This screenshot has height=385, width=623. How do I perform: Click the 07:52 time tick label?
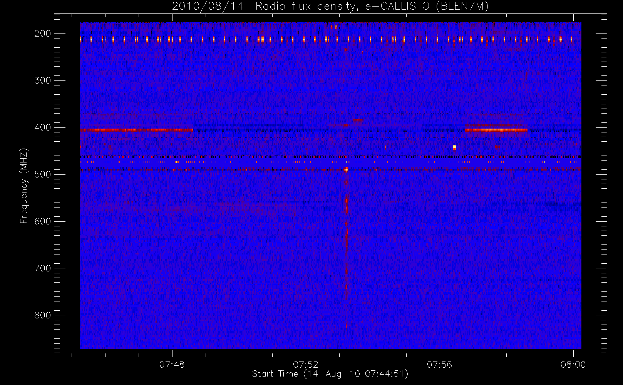click(x=306, y=365)
